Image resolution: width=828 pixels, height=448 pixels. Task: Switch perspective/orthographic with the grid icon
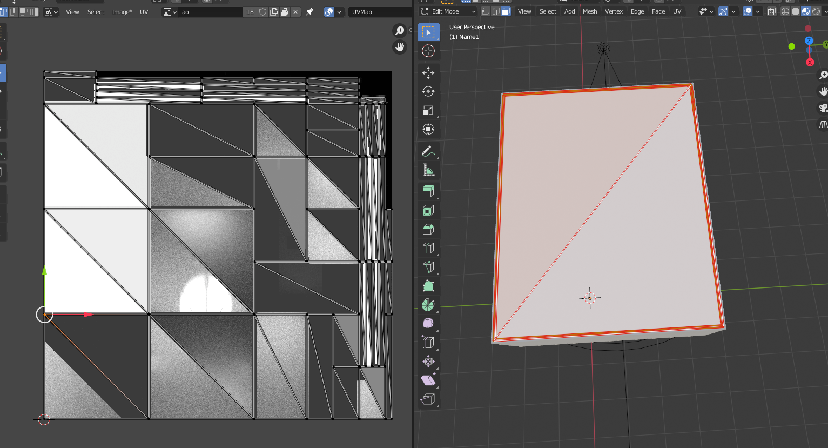tap(823, 125)
